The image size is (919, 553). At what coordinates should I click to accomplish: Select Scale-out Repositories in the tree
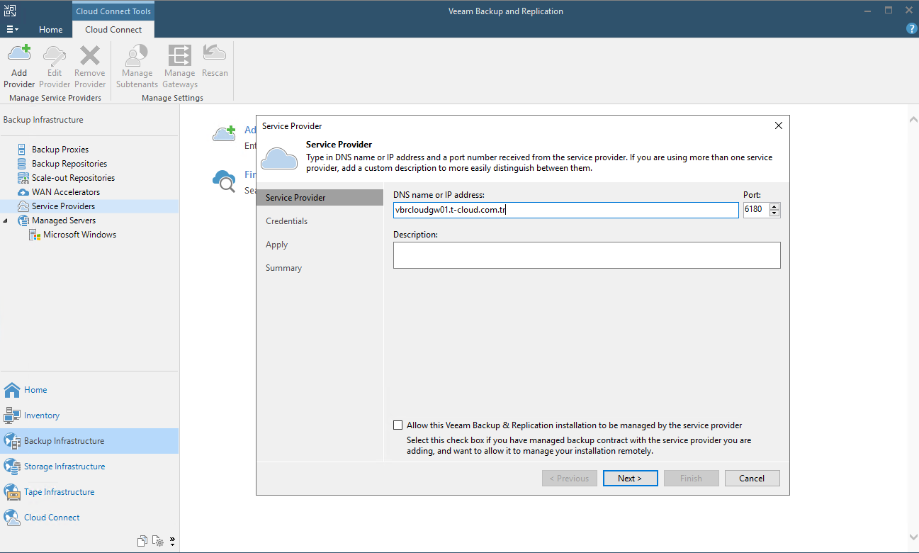(73, 178)
